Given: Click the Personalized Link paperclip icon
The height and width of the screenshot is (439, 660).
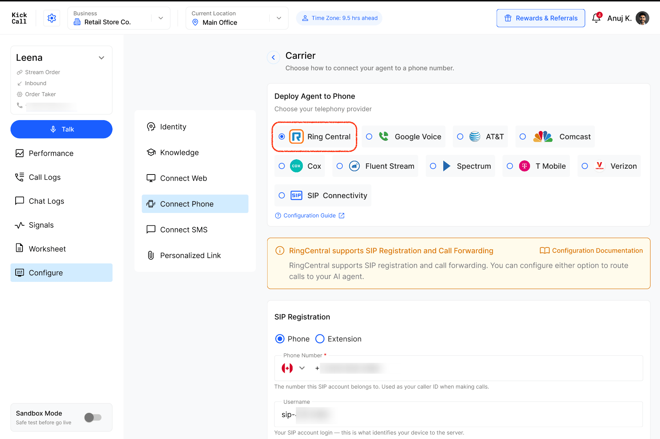Looking at the screenshot, I should pyautogui.click(x=151, y=255).
